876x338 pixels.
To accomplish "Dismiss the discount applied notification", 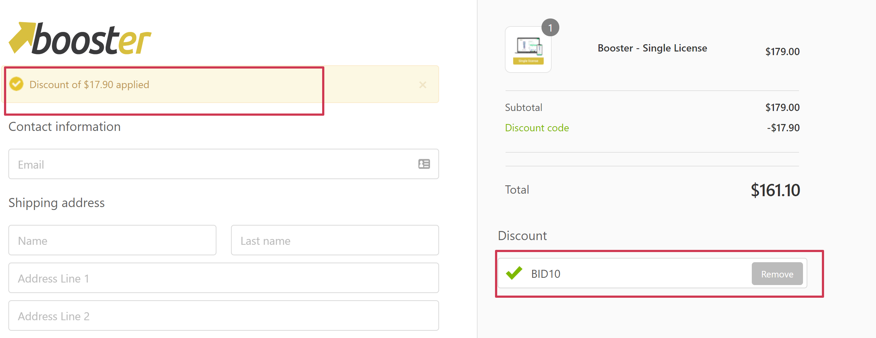I will click(x=422, y=84).
